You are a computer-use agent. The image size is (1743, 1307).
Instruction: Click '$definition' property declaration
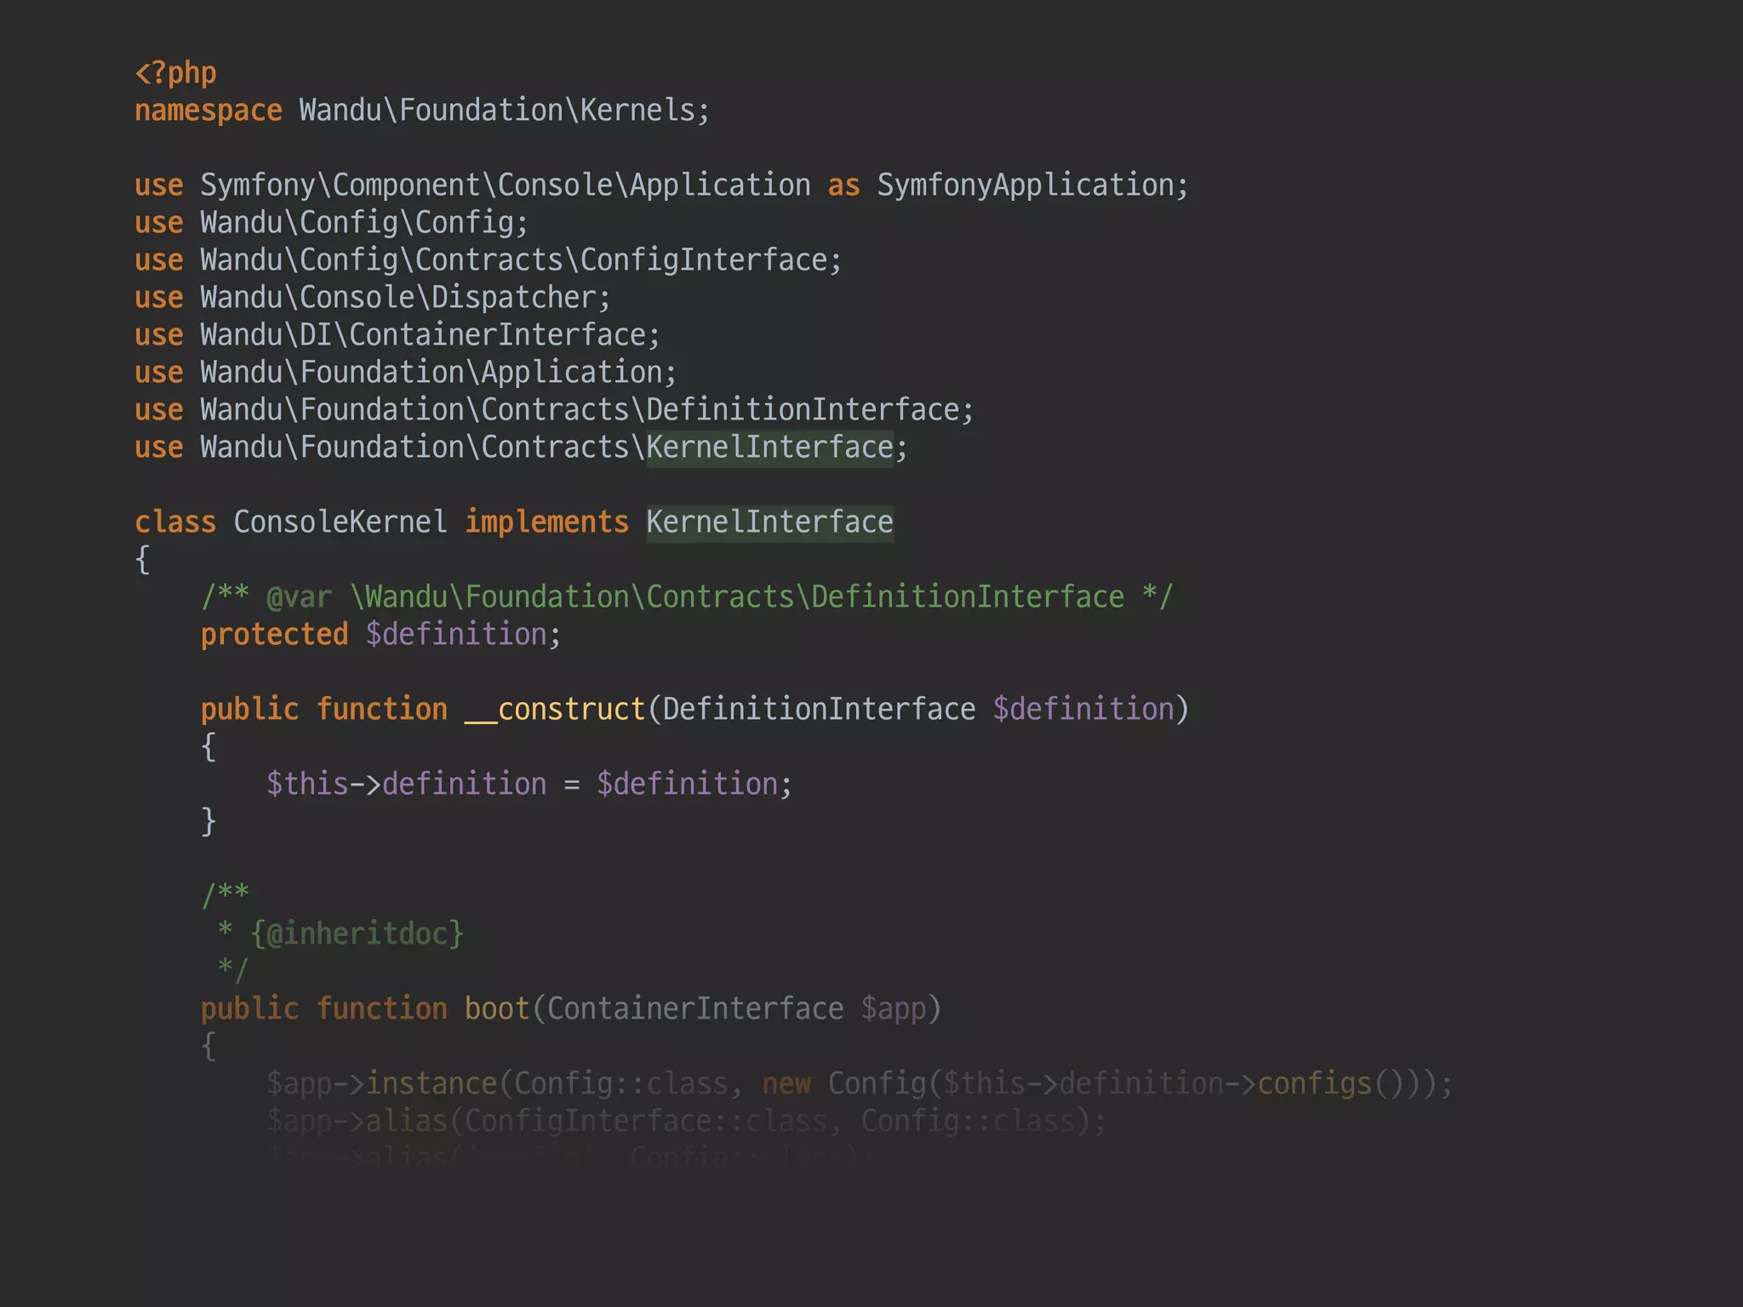[456, 635]
